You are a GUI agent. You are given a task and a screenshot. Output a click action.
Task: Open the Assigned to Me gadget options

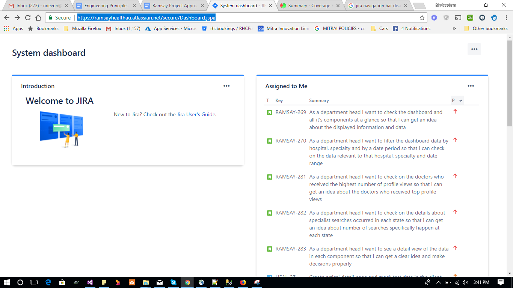click(471, 86)
